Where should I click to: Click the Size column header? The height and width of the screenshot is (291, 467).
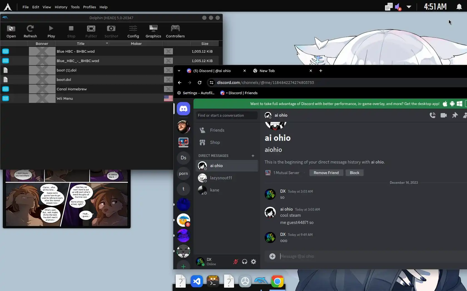pyautogui.click(x=205, y=44)
